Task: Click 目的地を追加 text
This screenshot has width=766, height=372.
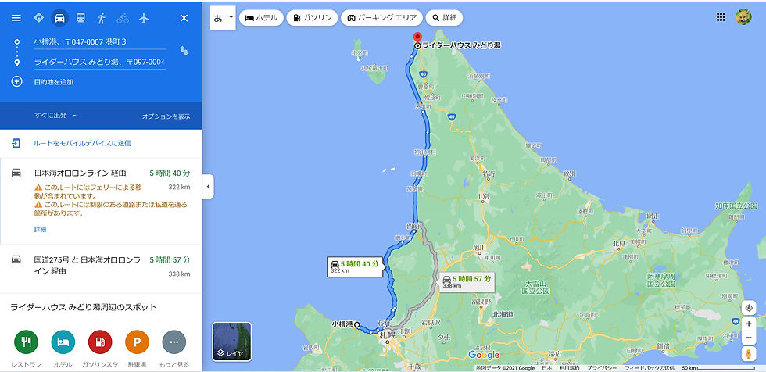Action: click(54, 82)
